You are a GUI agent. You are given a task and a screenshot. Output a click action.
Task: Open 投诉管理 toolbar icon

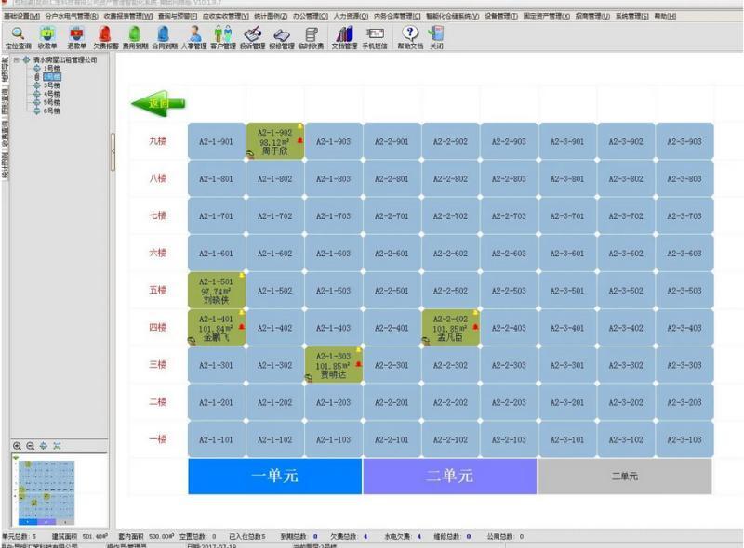coord(252,37)
